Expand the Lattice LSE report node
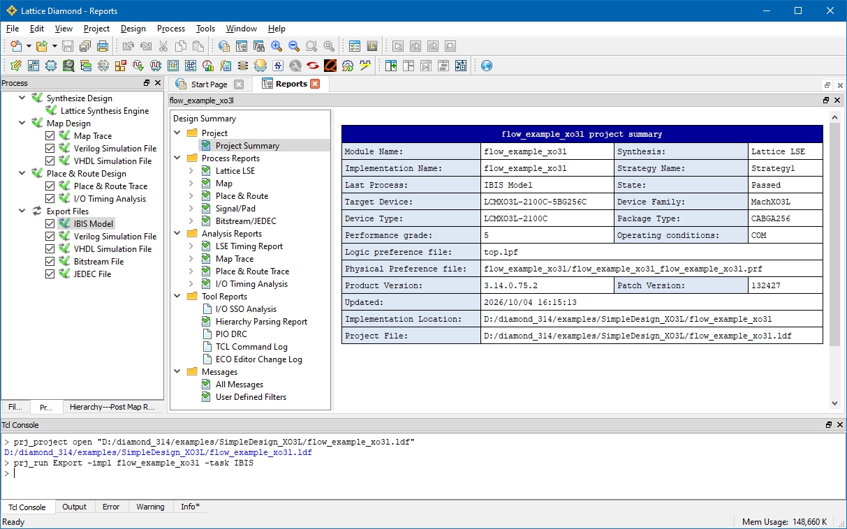Image resolution: width=847 pixels, height=529 pixels. click(x=191, y=171)
